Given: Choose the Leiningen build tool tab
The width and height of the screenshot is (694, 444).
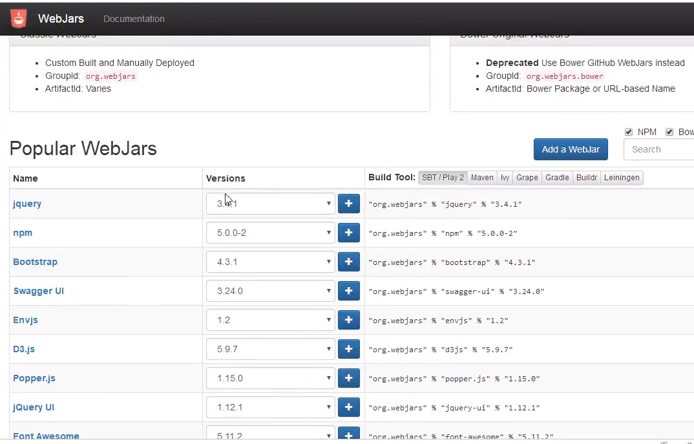Looking at the screenshot, I should pyautogui.click(x=622, y=178).
